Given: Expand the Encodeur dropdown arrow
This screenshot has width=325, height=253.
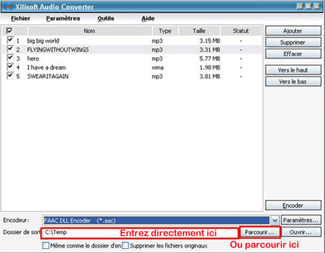Looking at the screenshot, I should coord(275,221).
